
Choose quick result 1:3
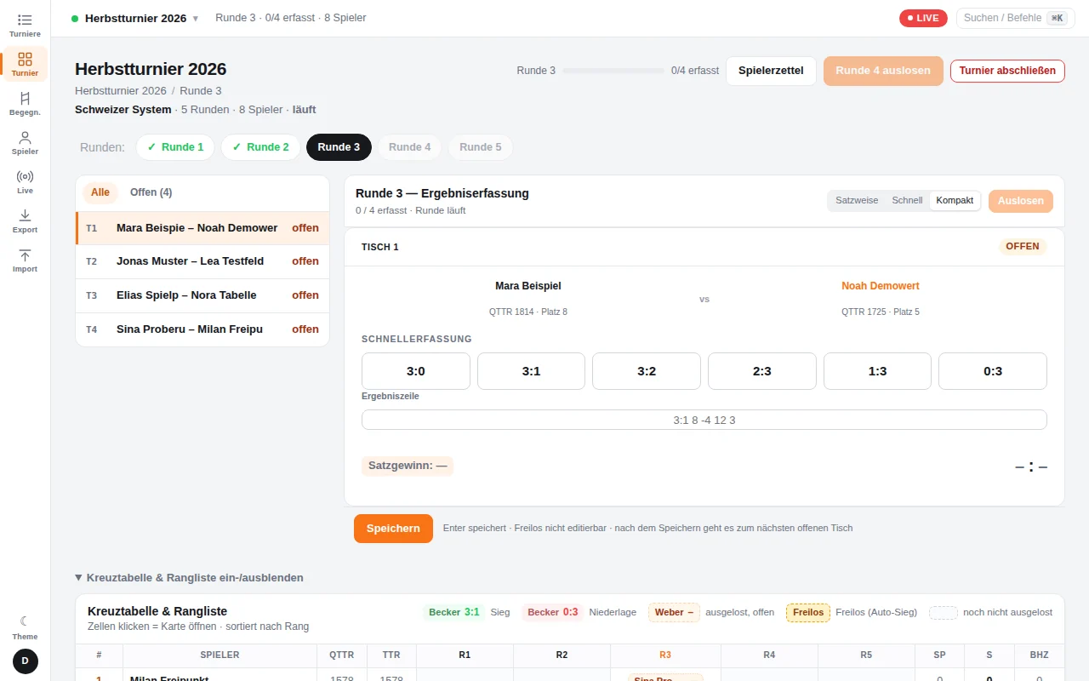point(877,371)
